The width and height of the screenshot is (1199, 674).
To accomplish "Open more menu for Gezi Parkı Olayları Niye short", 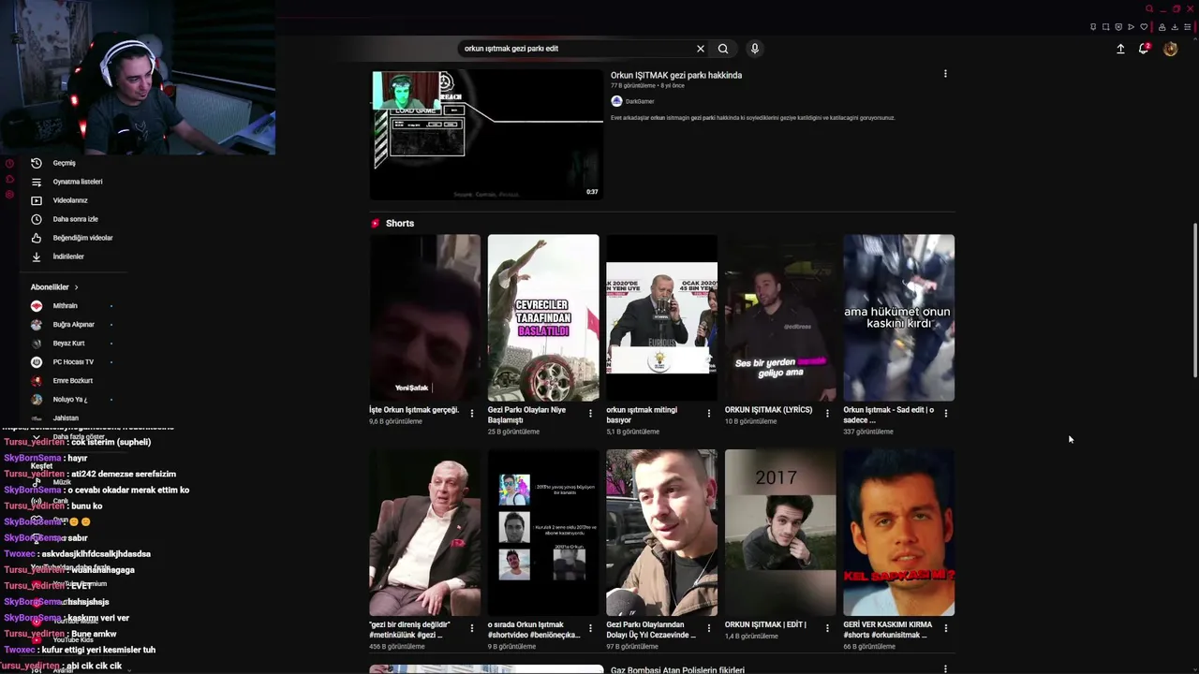I will click(590, 413).
